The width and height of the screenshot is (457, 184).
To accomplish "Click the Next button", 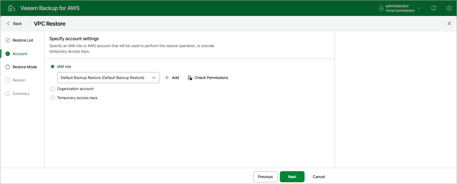I will [x=292, y=177].
